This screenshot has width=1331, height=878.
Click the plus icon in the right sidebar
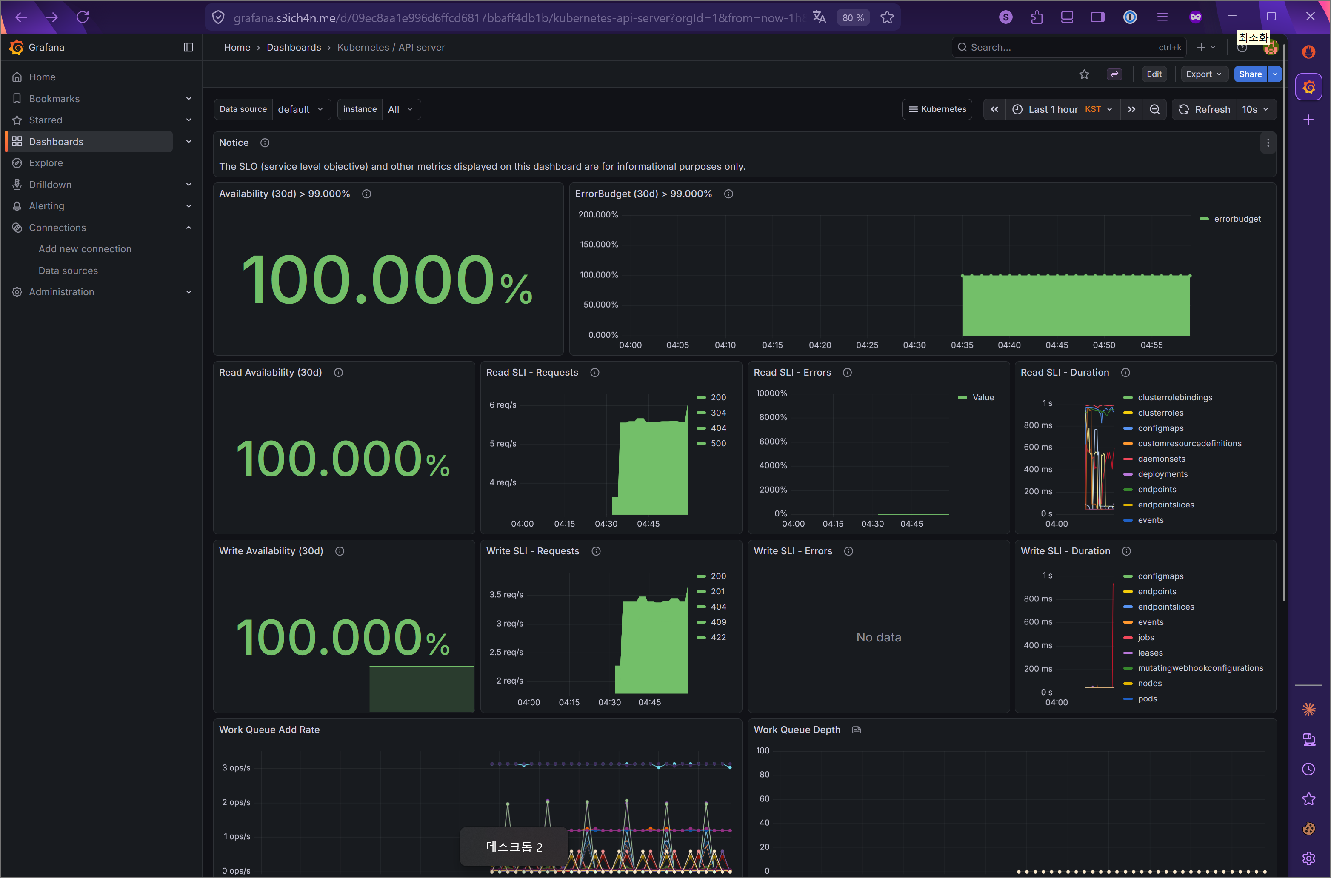(x=1308, y=119)
